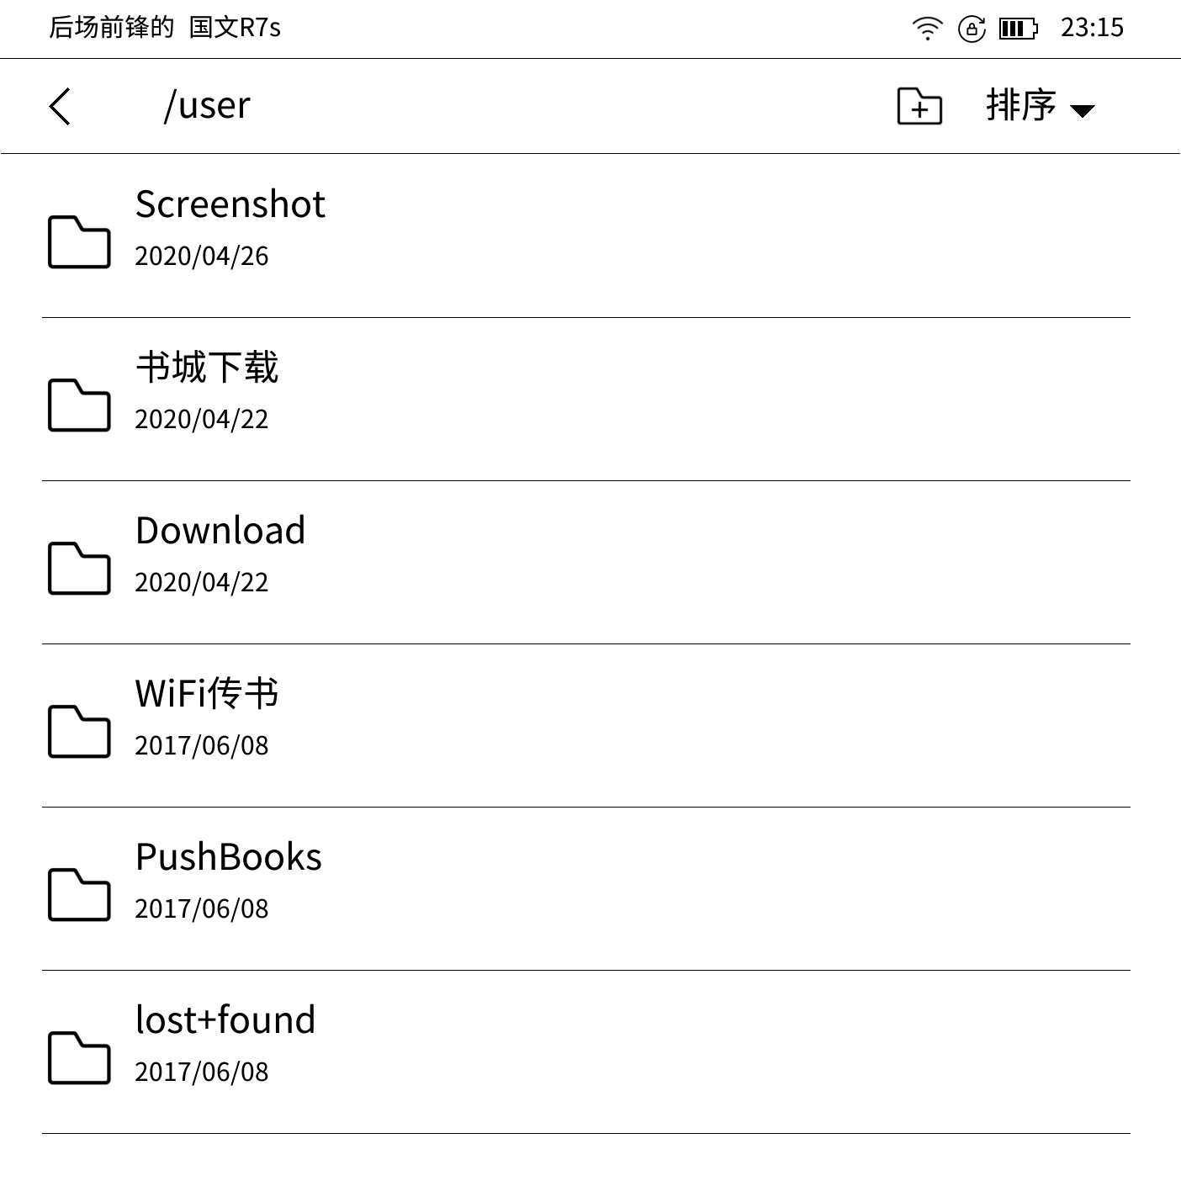
Task: Click the lost+found folder icon
Action: point(78,1057)
